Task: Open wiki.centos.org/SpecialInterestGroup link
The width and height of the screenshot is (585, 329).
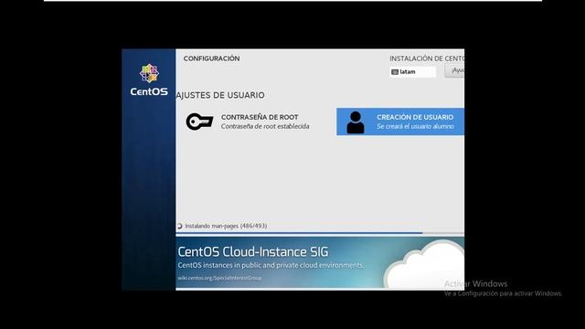Action: [x=219, y=278]
